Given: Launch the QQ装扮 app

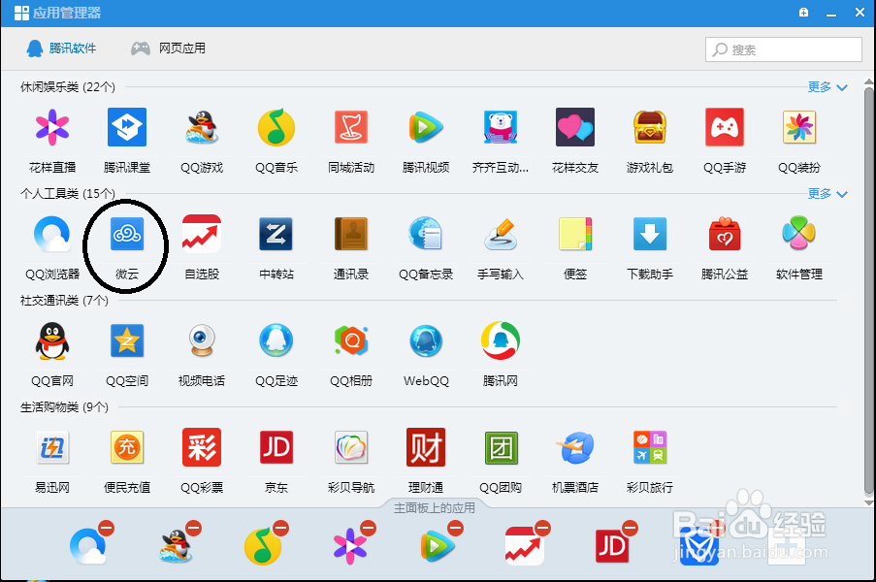Looking at the screenshot, I should click(x=799, y=127).
